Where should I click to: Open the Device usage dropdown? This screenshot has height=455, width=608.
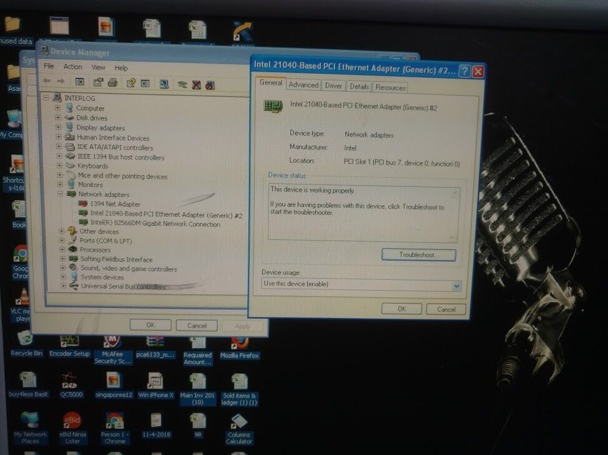[456, 286]
